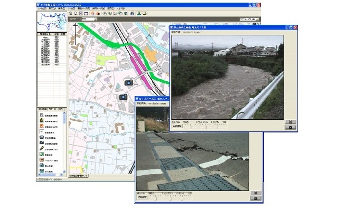The height and width of the screenshot is (211, 338).
Task: Click the cracked road photo in the lower window
Action: 192,161
